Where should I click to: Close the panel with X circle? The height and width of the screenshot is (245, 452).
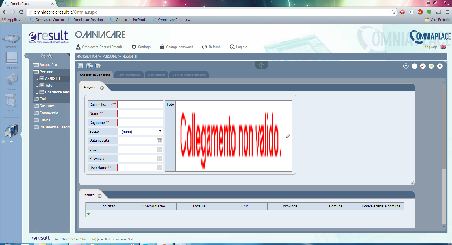coord(440,66)
